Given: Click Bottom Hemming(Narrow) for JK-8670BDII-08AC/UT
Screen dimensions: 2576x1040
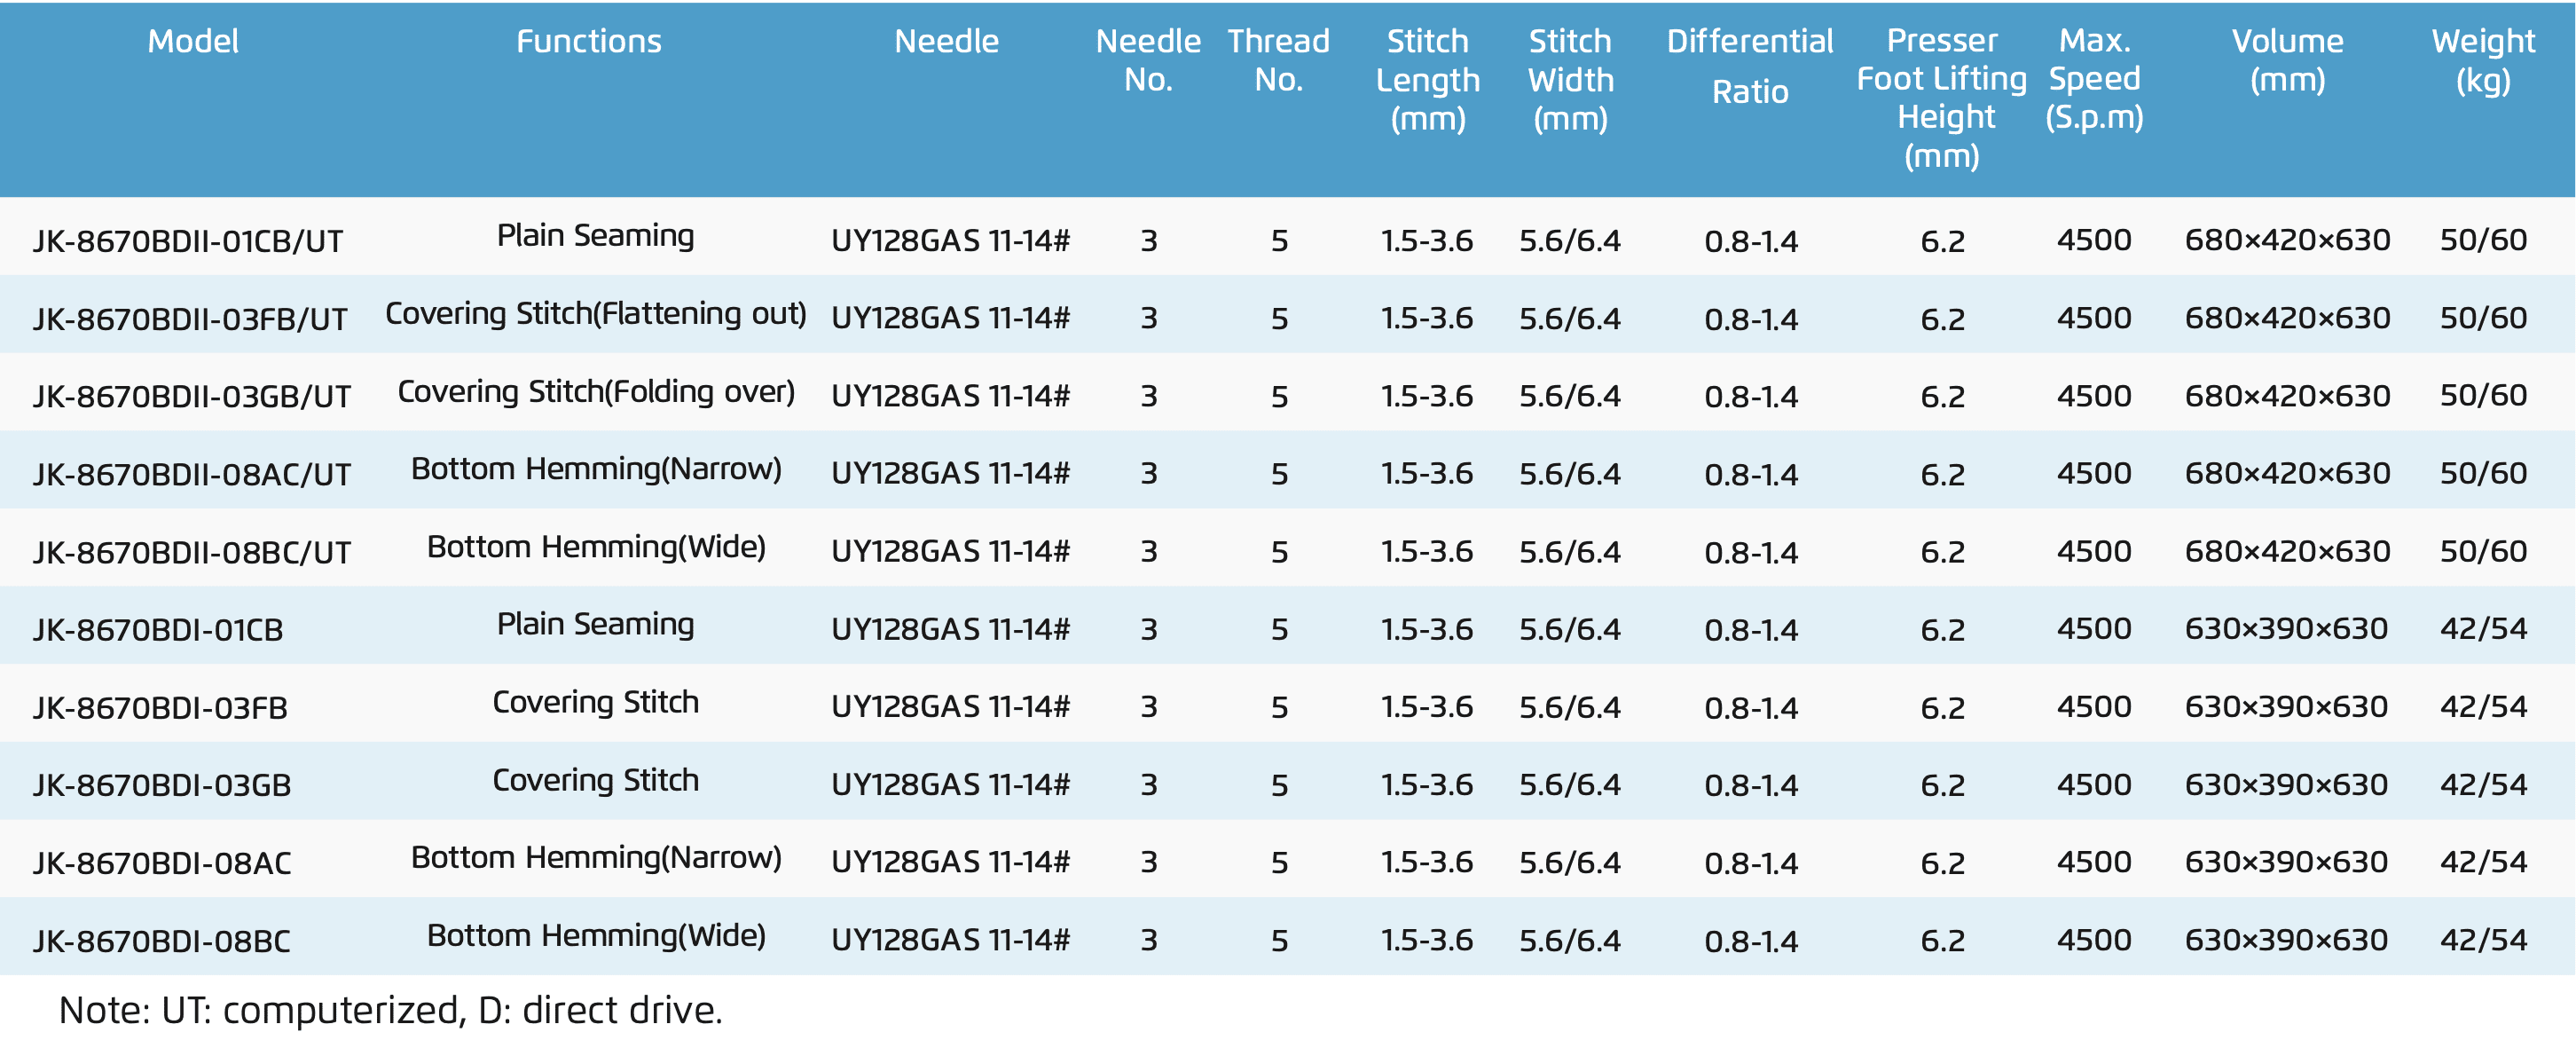Looking at the screenshot, I should click(x=596, y=469).
